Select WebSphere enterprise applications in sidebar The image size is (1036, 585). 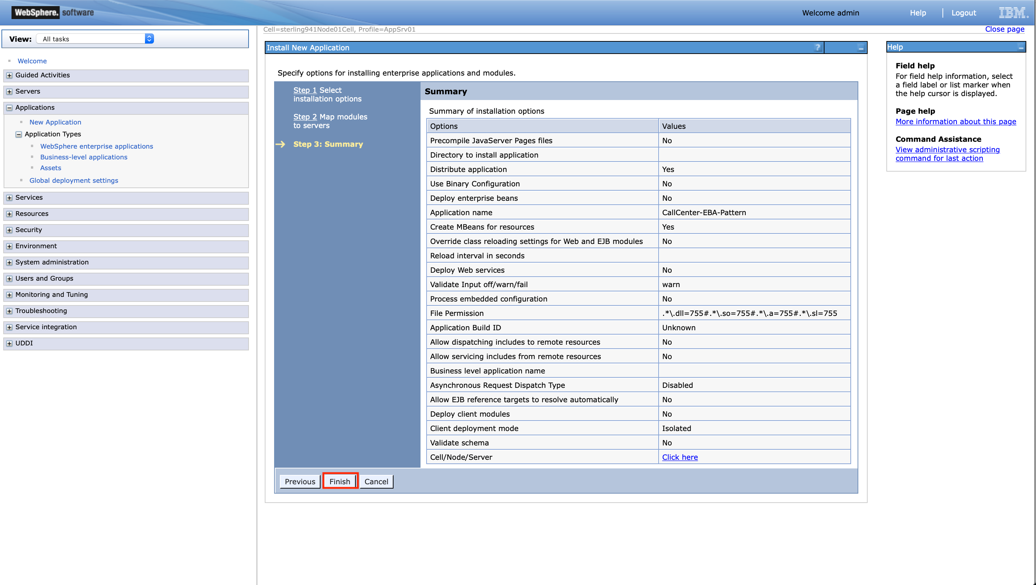[x=96, y=146]
